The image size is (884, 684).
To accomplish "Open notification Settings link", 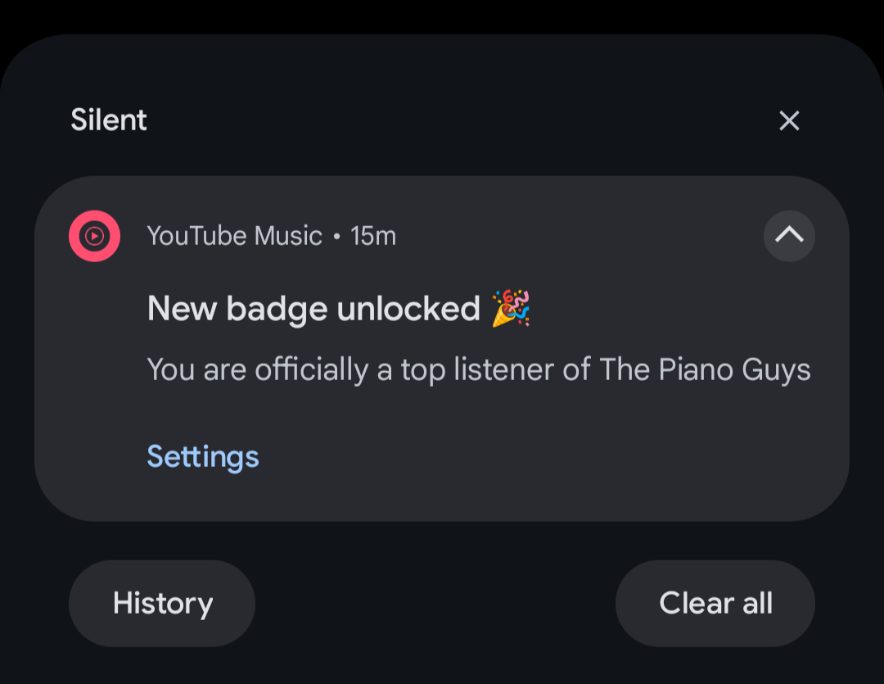I will pos(203,456).
